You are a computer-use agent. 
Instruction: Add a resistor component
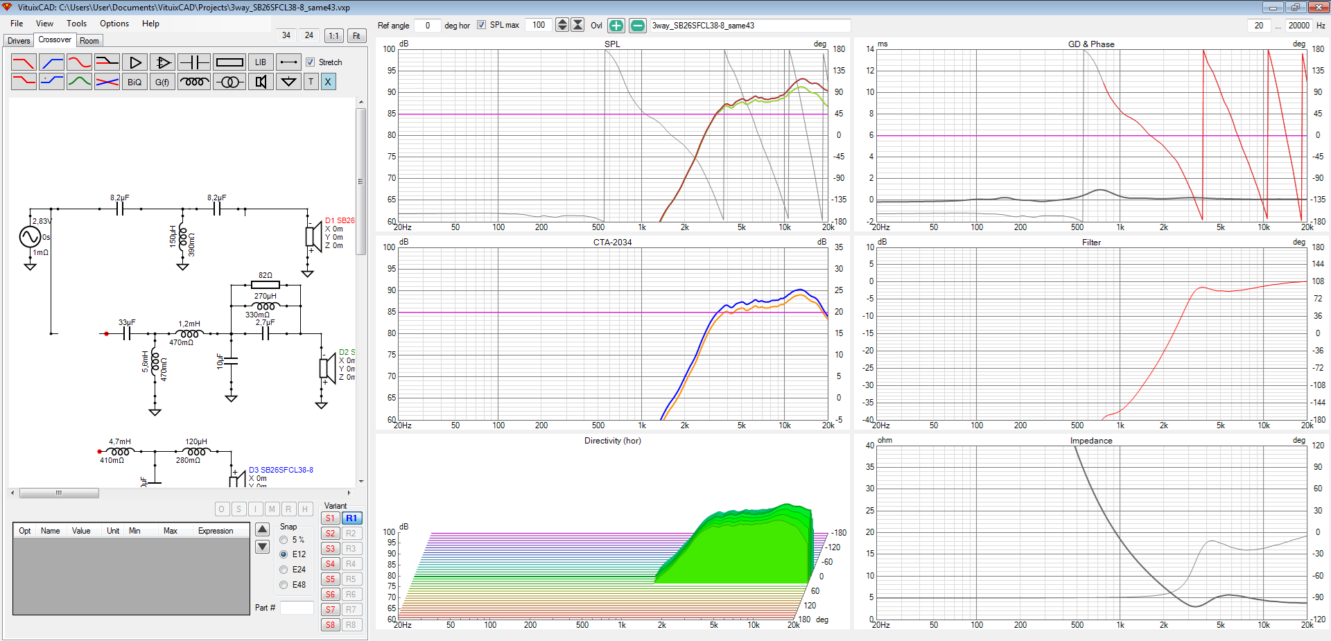[229, 62]
